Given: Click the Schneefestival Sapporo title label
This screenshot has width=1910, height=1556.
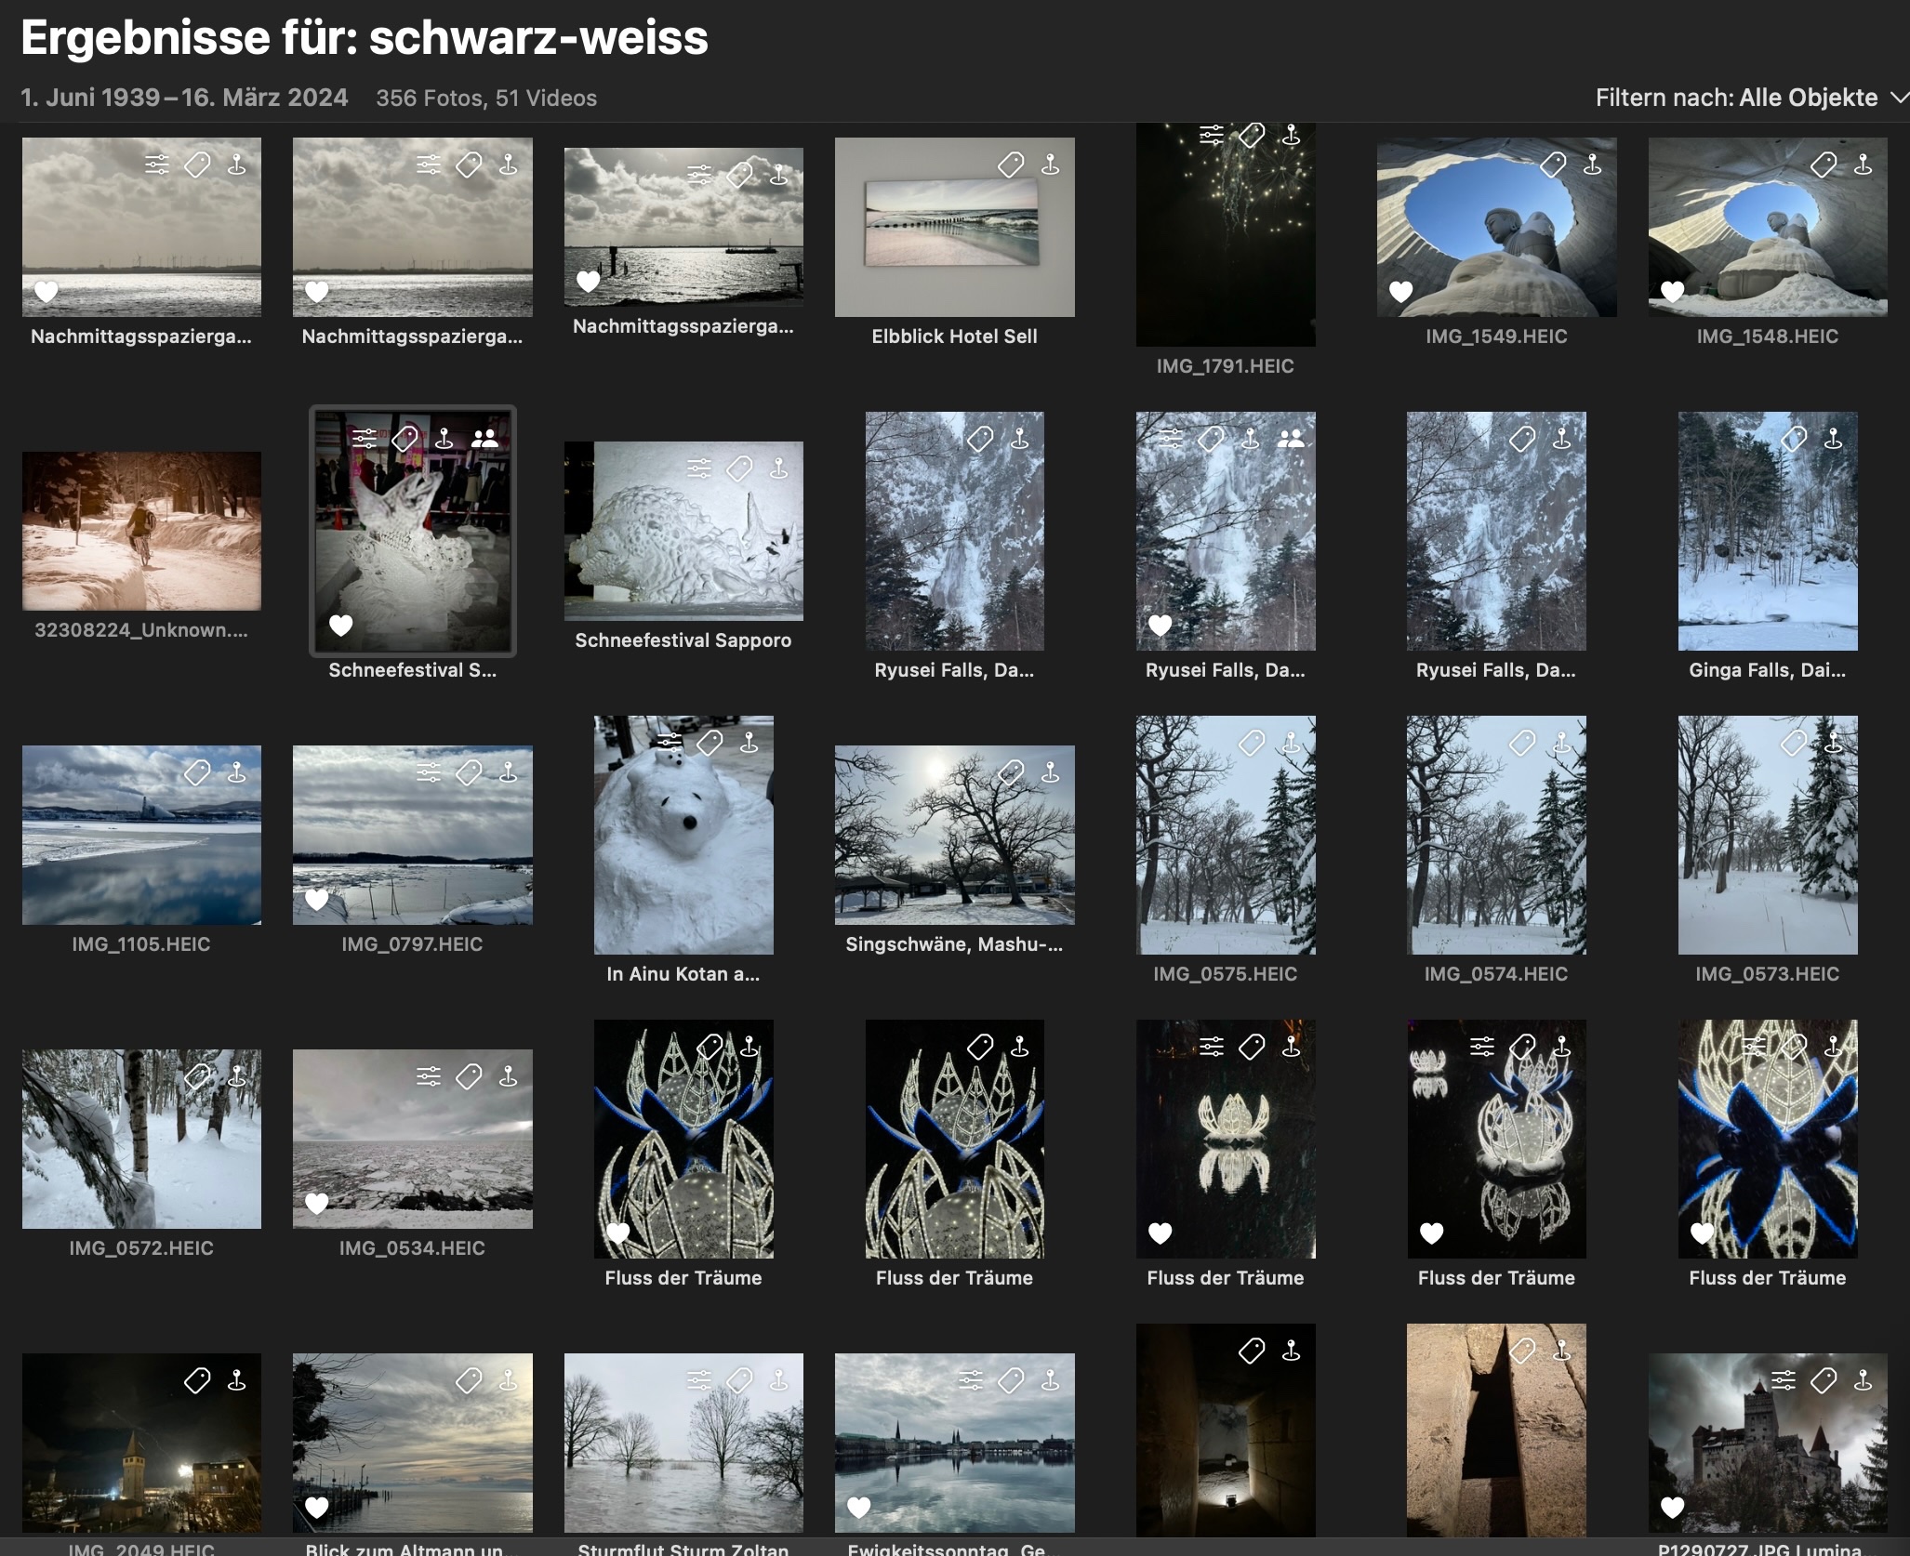Looking at the screenshot, I should pyautogui.click(x=683, y=640).
